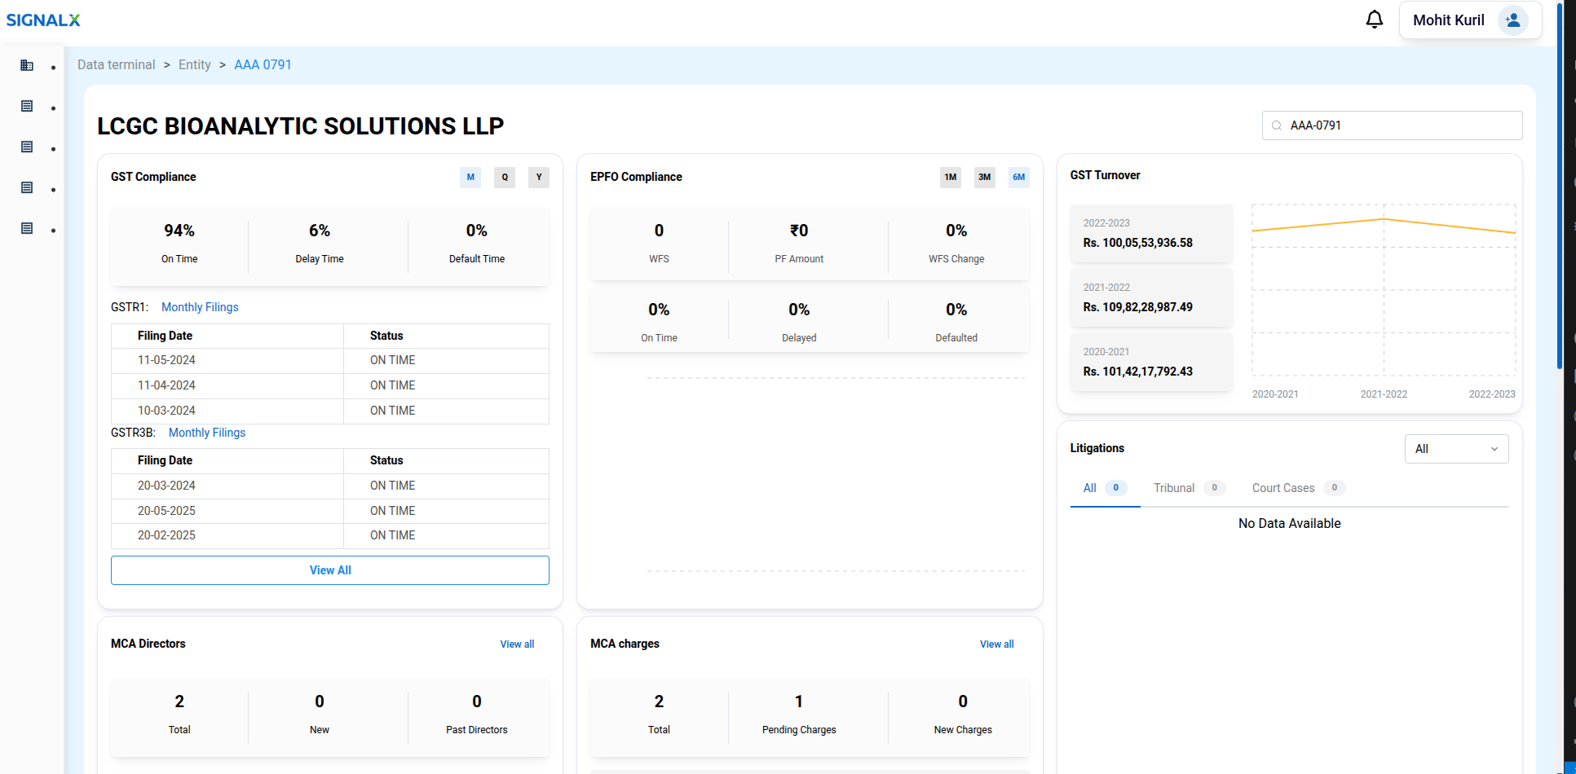Click the Past Directors count
1576x774 pixels.
477,701
